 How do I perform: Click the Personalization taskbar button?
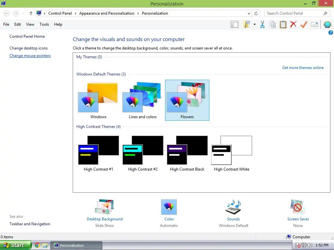pyautogui.click(x=76, y=245)
